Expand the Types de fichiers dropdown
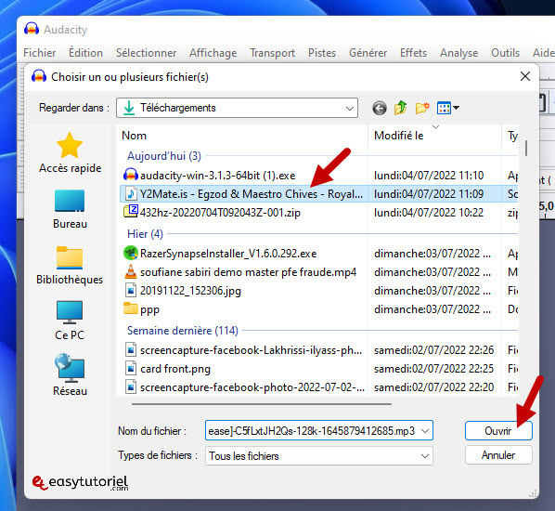This screenshot has height=511, width=555. click(425, 456)
